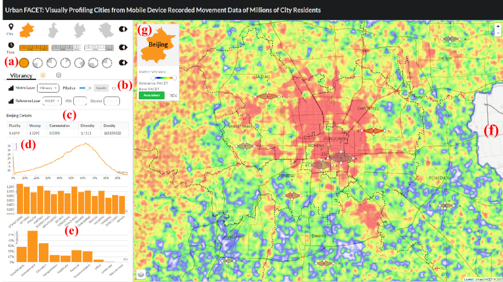This screenshot has height=282, width=503.
Task: Select the orange Beijing city shape
Action: click(27, 30)
